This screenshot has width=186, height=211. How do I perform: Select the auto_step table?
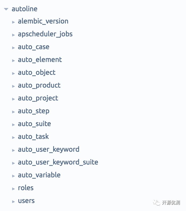point(33,111)
